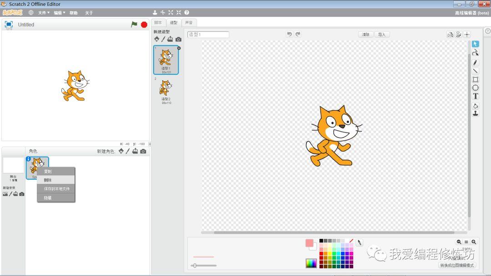This screenshot has width=491, height=276.
Task: Open the globe language selector
Action: [x=31, y=13]
